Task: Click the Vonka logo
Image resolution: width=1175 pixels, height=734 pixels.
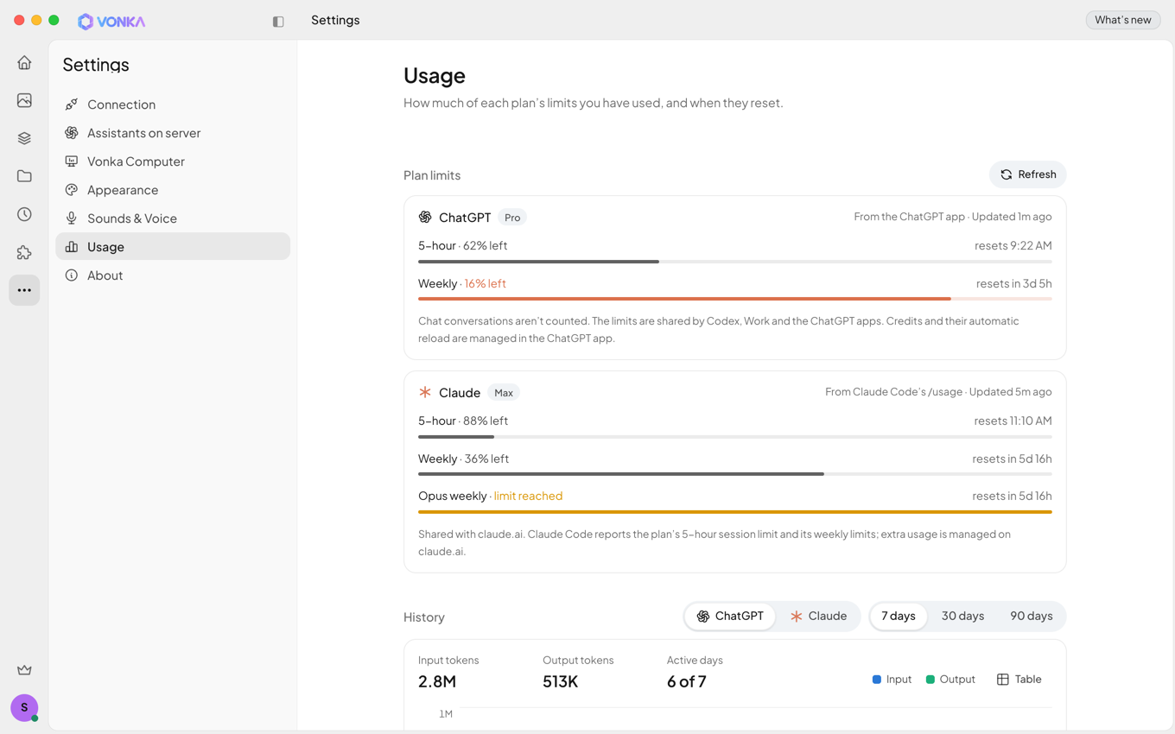Action: tap(111, 22)
